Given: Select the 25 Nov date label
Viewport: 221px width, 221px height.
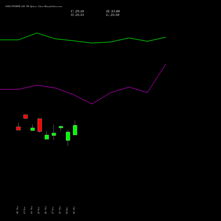Looking at the screenshot, I should pos(38,210).
